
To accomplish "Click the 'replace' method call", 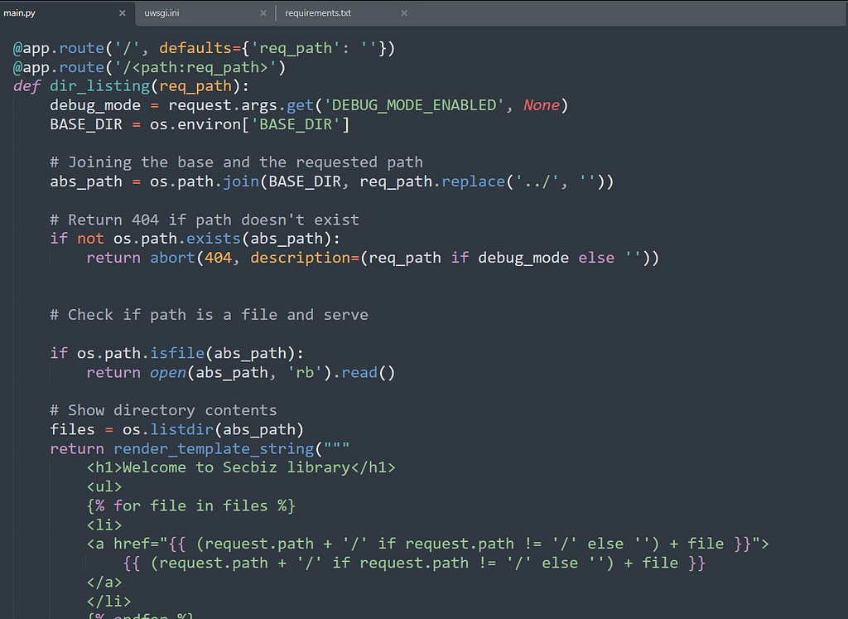I will click(473, 181).
